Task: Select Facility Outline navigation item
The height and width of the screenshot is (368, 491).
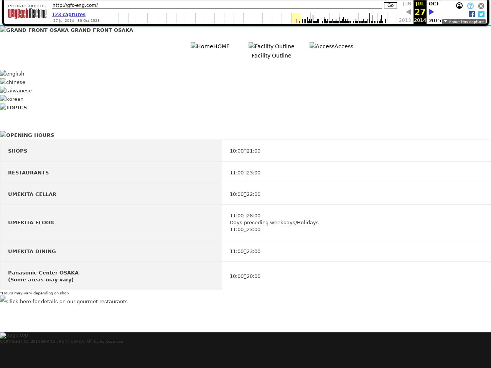Action: coord(271,51)
